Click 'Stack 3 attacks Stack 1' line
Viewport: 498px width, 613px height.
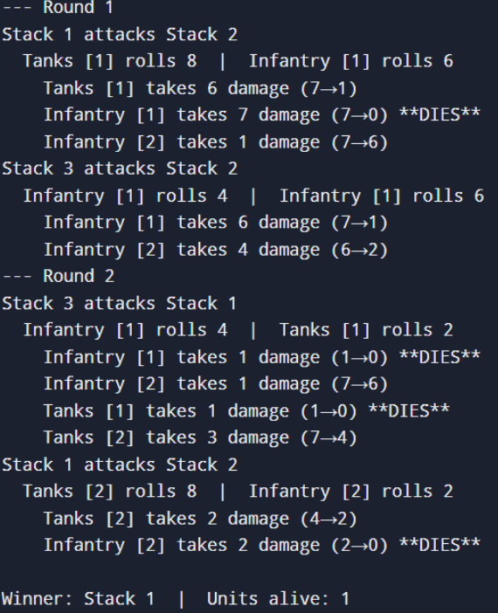coord(120,303)
